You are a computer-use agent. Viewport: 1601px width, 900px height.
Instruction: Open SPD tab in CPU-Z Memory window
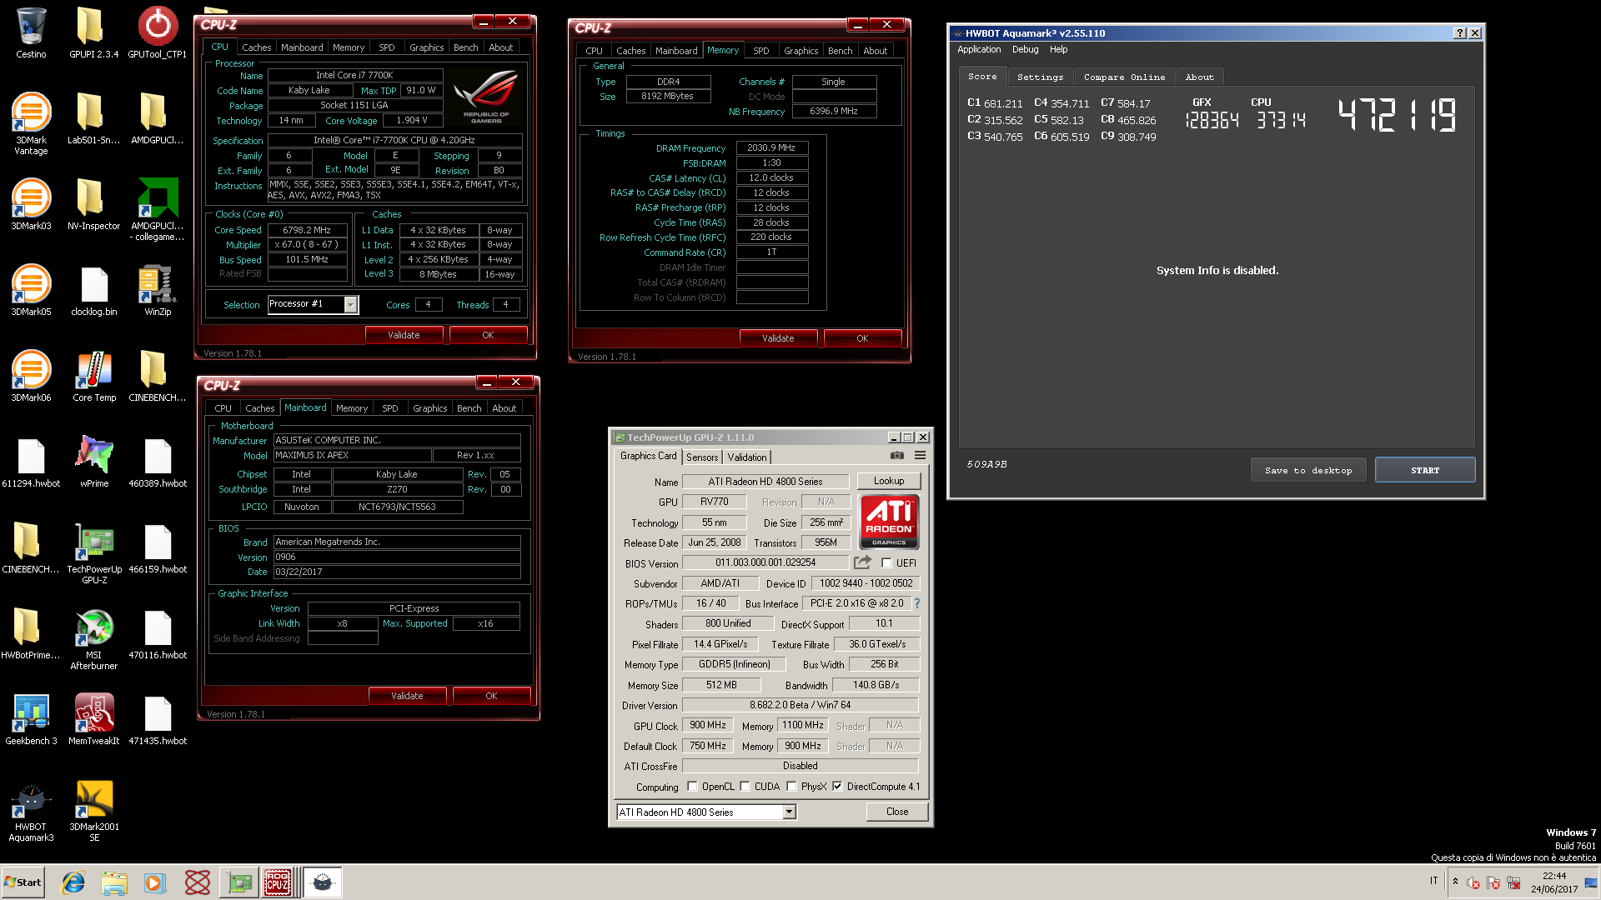tap(760, 51)
